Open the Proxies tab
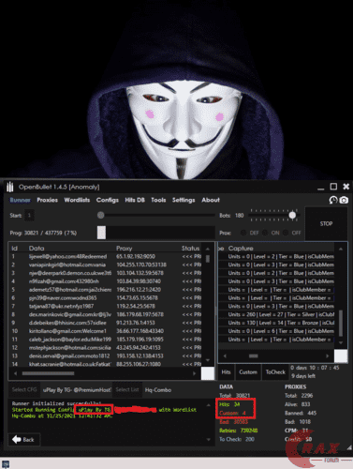353x469 pixels. click(x=48, y=200)
